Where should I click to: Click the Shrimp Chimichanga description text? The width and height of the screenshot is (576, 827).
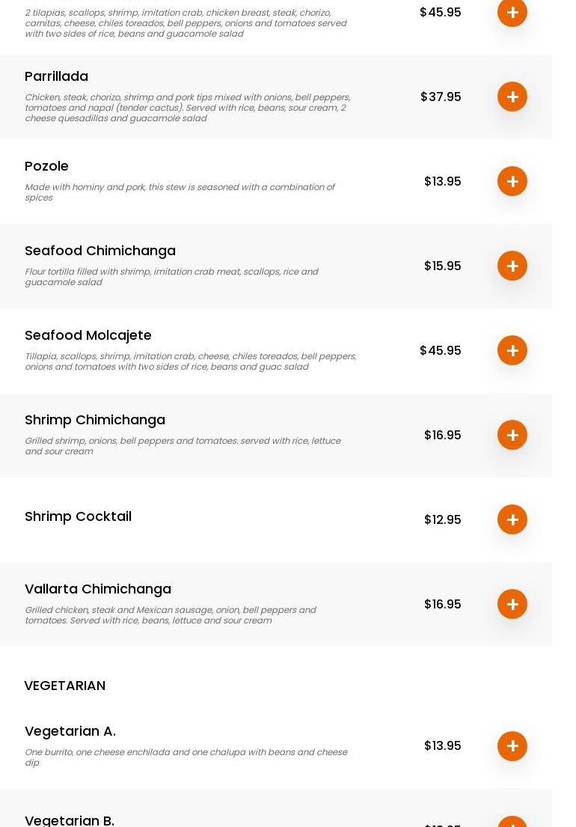(183, 446)
